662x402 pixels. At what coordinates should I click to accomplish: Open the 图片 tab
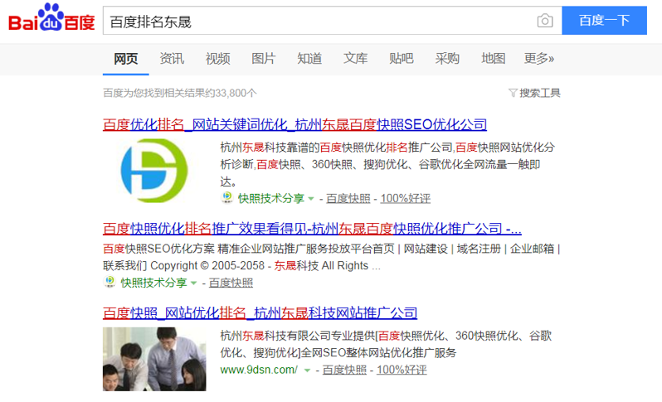pyautogui.click(x=264, y=58)
